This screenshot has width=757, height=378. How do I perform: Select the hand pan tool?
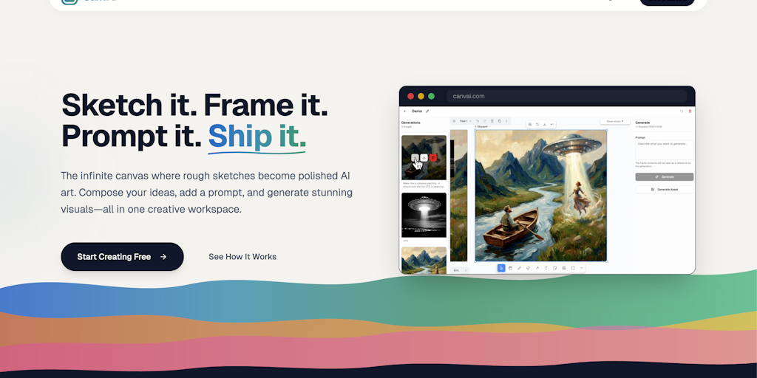510,268
